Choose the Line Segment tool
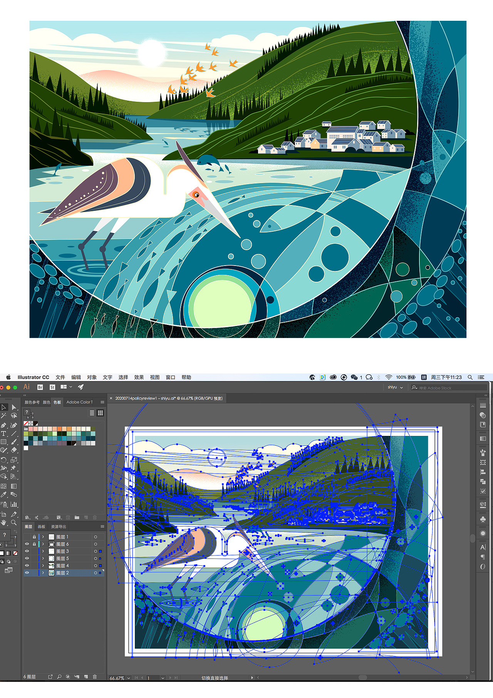Screen dimensions: 493x698 coord(14,434)
